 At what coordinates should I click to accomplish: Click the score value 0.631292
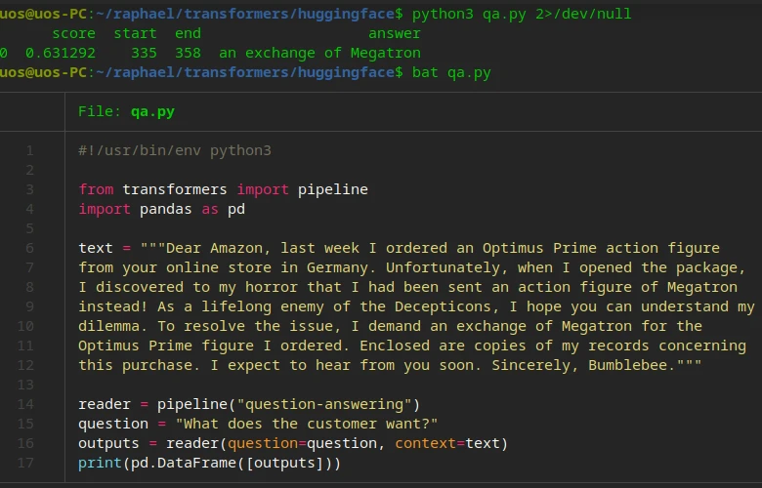click(x=61, y=53)
